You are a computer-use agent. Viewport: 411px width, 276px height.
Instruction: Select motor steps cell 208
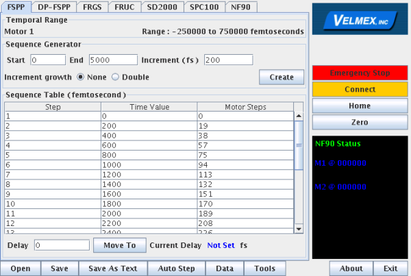pyautogui.click(x=245, y=223)
